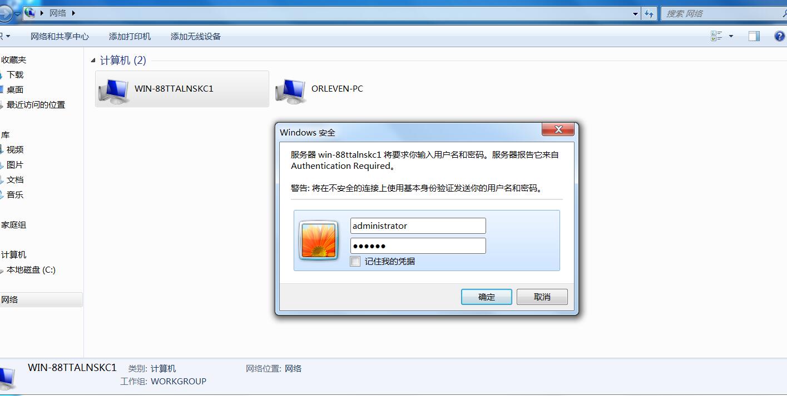This screenshot has width=787, height=396.
Task: Click the user account flower picture
Action: point(319,240)
